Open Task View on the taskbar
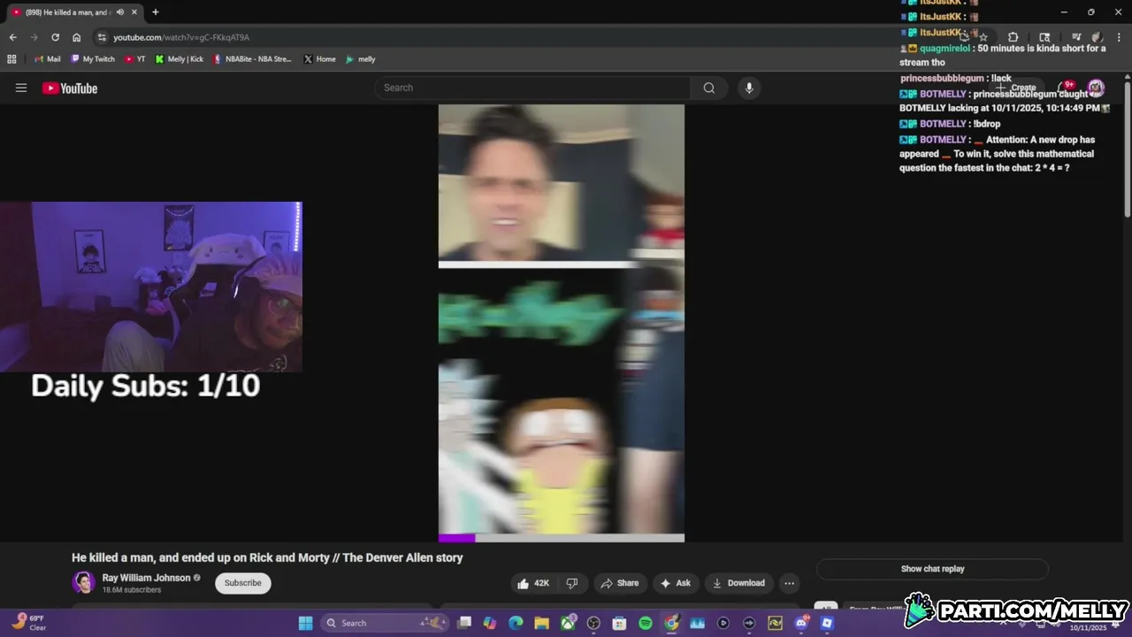The width and height of the screenshot is (1132, 637). coord(463,623)
